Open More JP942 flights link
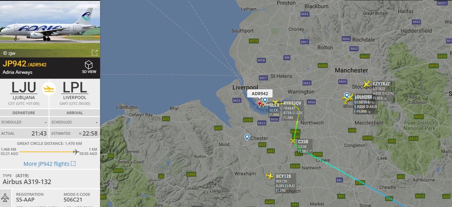 (49, 164)
